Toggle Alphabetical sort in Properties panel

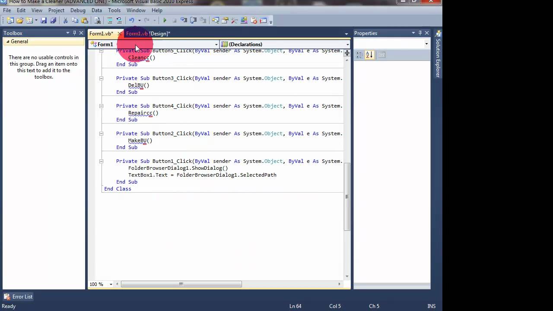click(369, 55)
